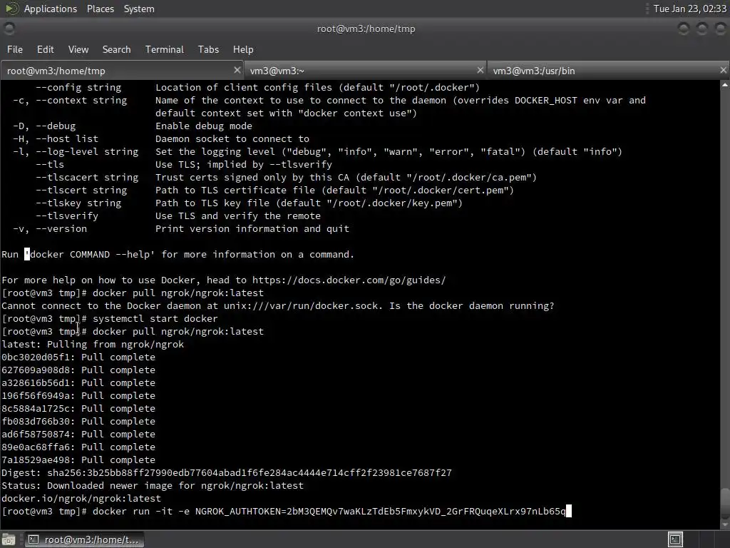Viewport: 730px width, 548px height.
Task: Click the '-H, --host list' option text
Action: click(x=56, y=139)
